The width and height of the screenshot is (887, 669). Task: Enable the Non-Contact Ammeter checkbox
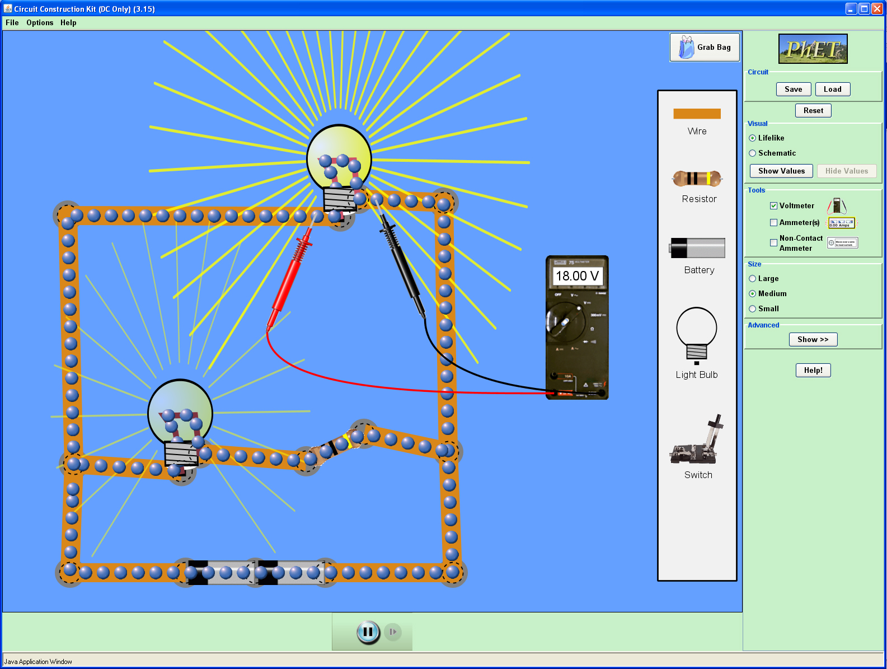(x=773, y=243)
